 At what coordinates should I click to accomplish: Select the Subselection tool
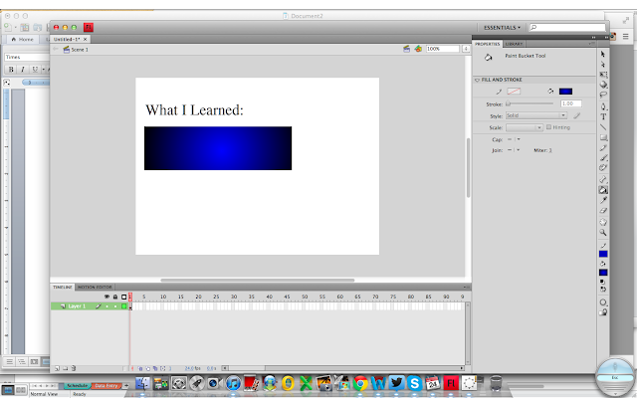coord(603,65)
